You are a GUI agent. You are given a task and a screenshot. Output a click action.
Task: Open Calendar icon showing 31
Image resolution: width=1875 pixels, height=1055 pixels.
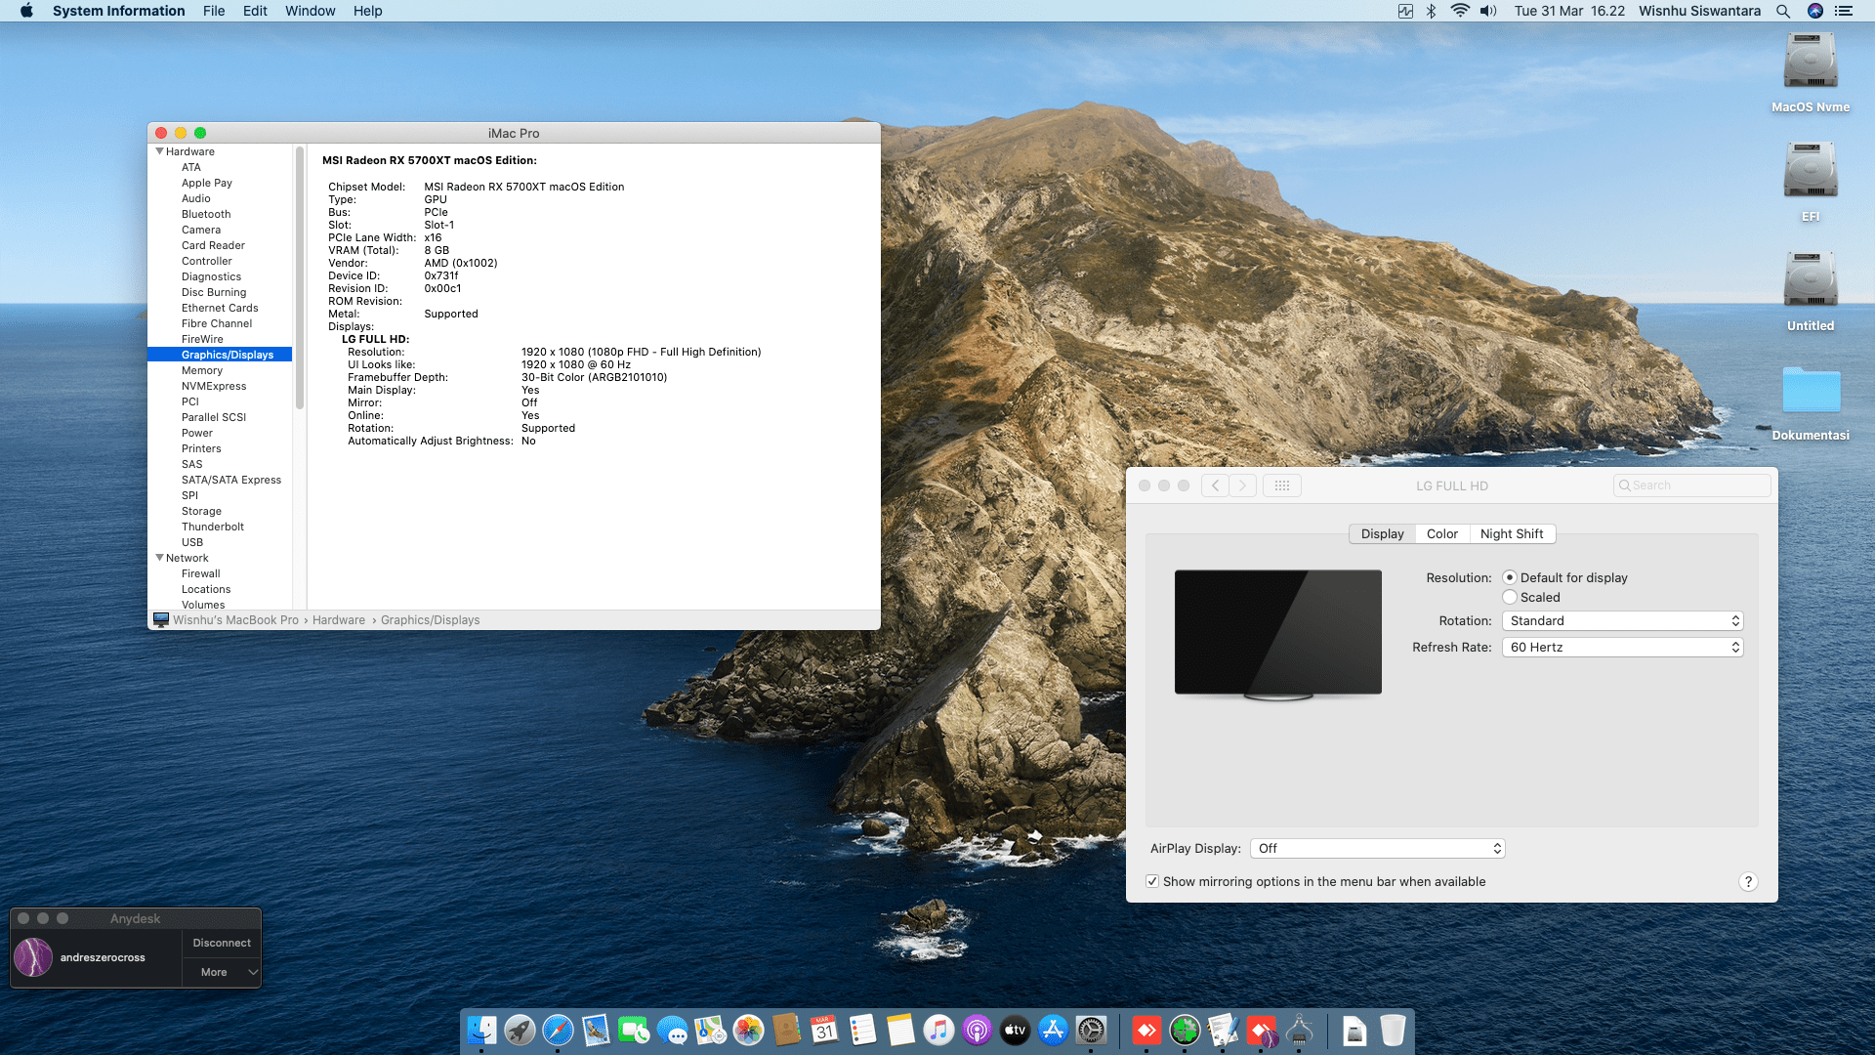point(824,1030)
